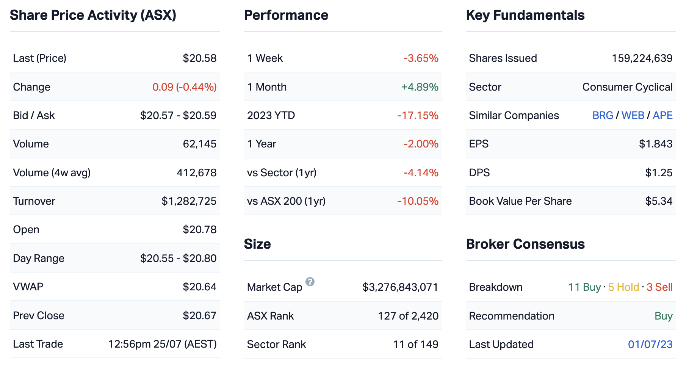Viewport: 689px width, 373px height.
Task: Click the Share Price Activity (ASX) heading
Action: (x=93, y=15)
